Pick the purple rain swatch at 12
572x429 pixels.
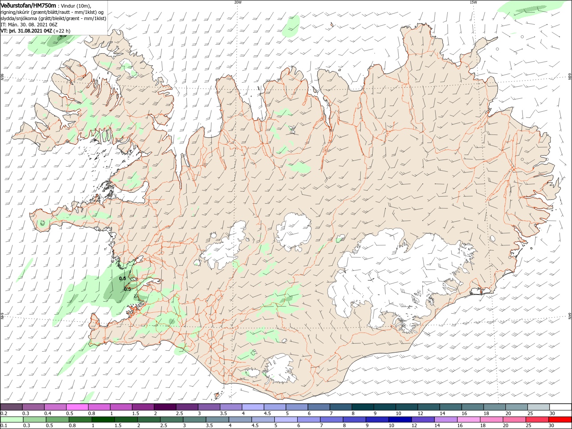(x=424, y=420)
